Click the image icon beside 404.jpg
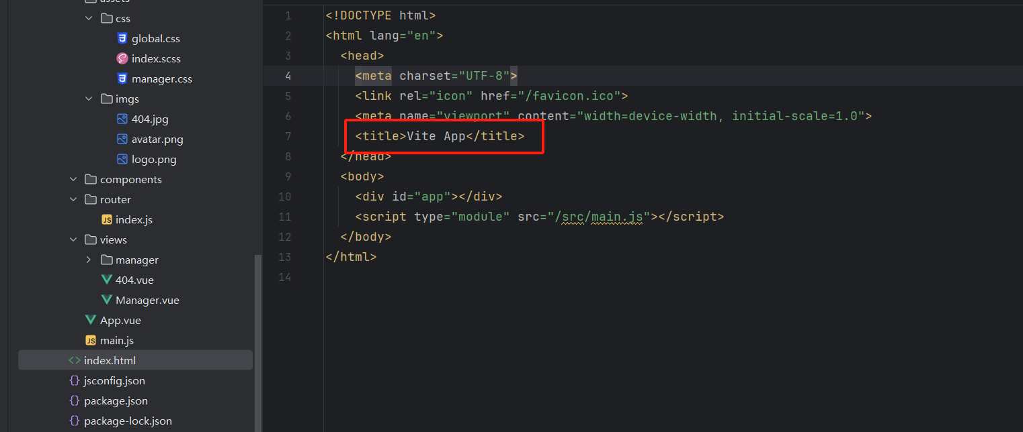This screenshot has height=432, width=1023. (x=122, y=119)
